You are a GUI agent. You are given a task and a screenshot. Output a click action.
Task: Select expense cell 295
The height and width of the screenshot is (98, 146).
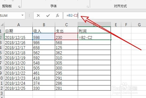point(66,73)
